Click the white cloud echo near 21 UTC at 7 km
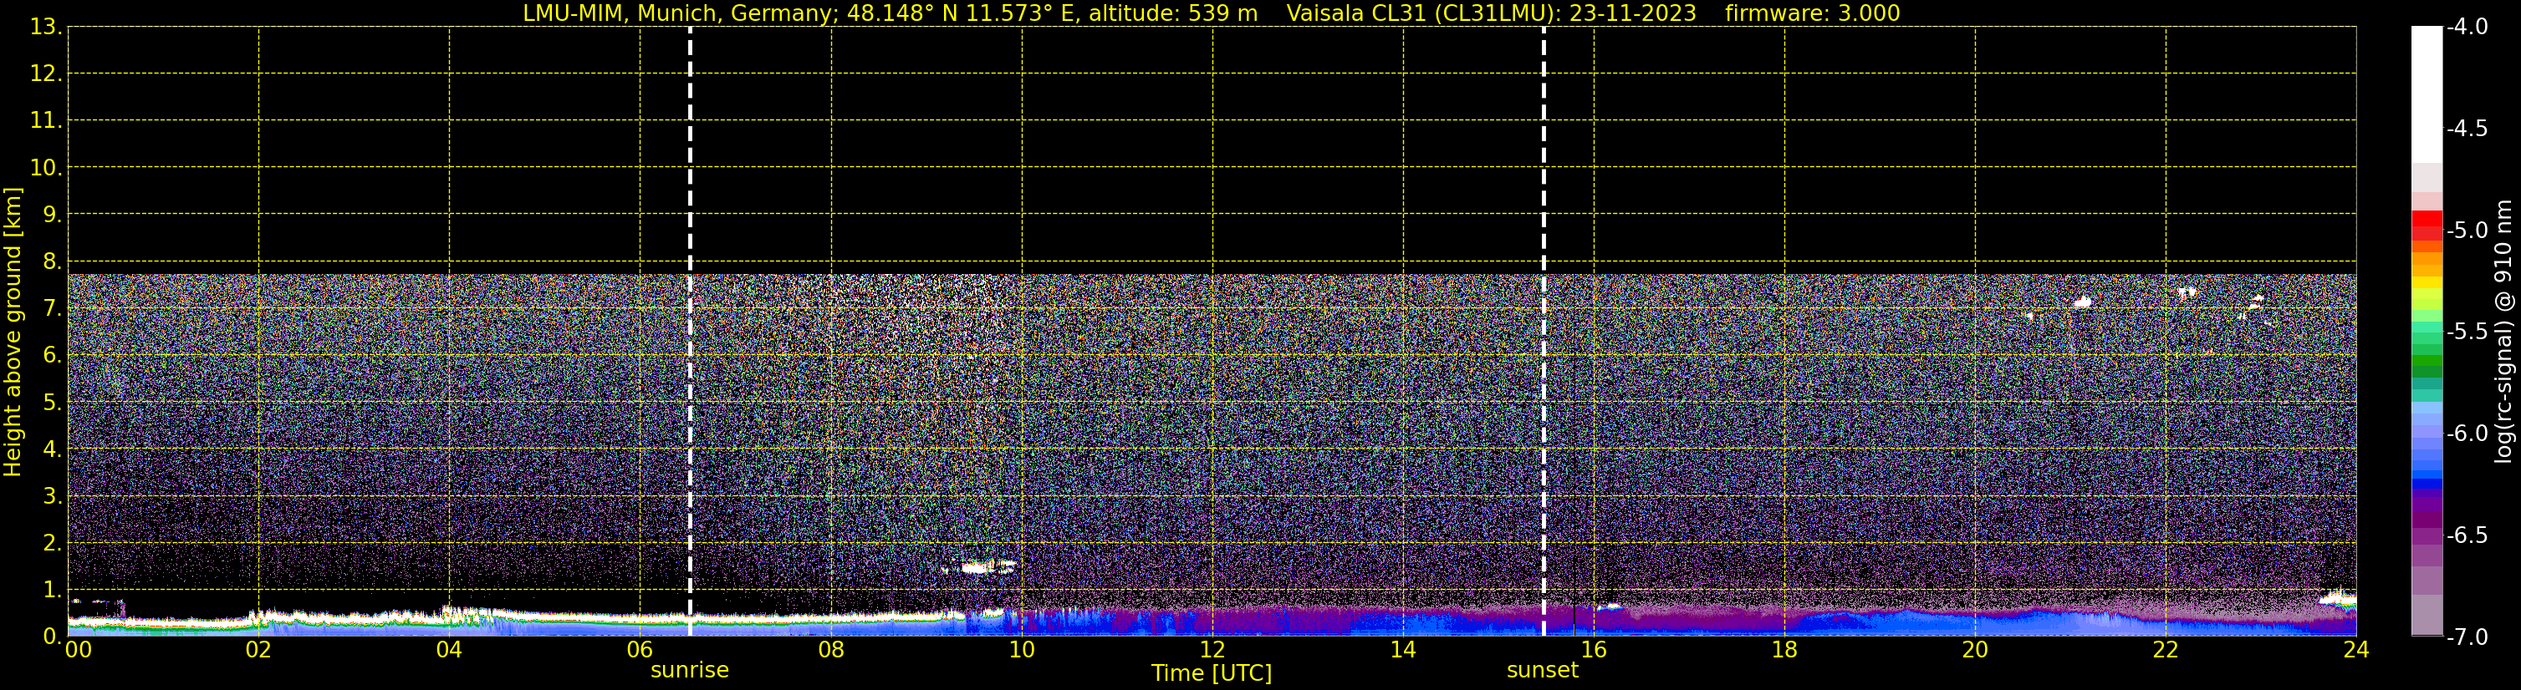Image resolution: width=2521 pixels, height=690 pixels. pos(2081,302)
